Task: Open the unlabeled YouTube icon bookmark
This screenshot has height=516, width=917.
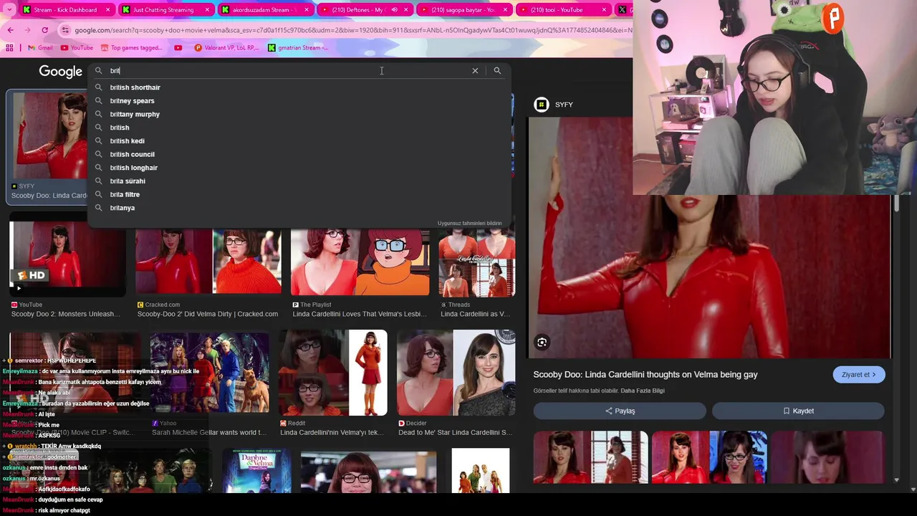Action: (178, 48)
